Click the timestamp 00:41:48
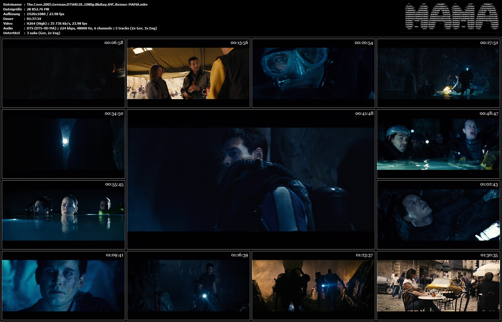Viewport: 502px width, 322px height. [364, 113]
